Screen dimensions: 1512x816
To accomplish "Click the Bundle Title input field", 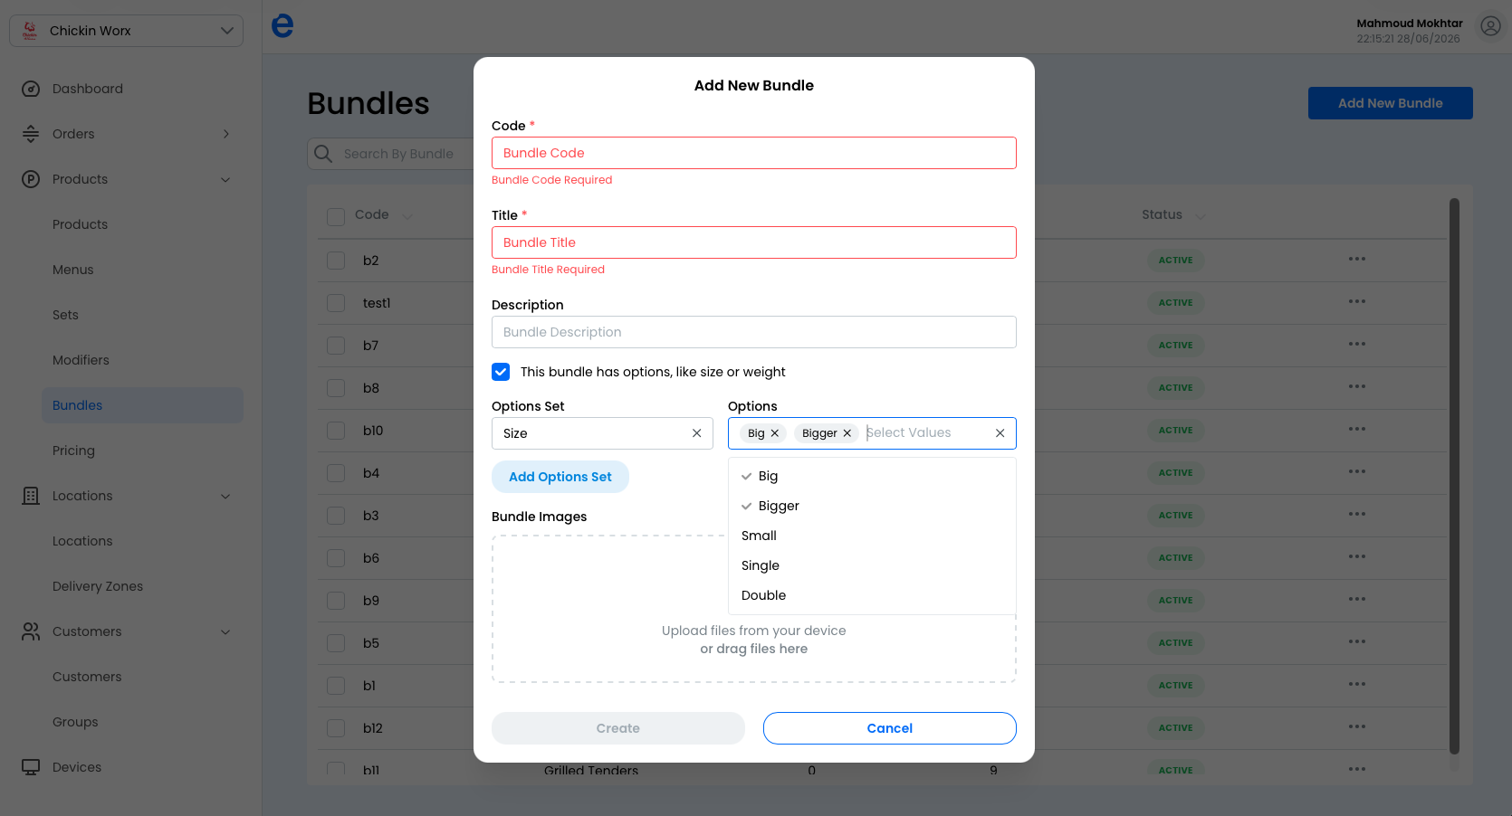I will 754,242.
